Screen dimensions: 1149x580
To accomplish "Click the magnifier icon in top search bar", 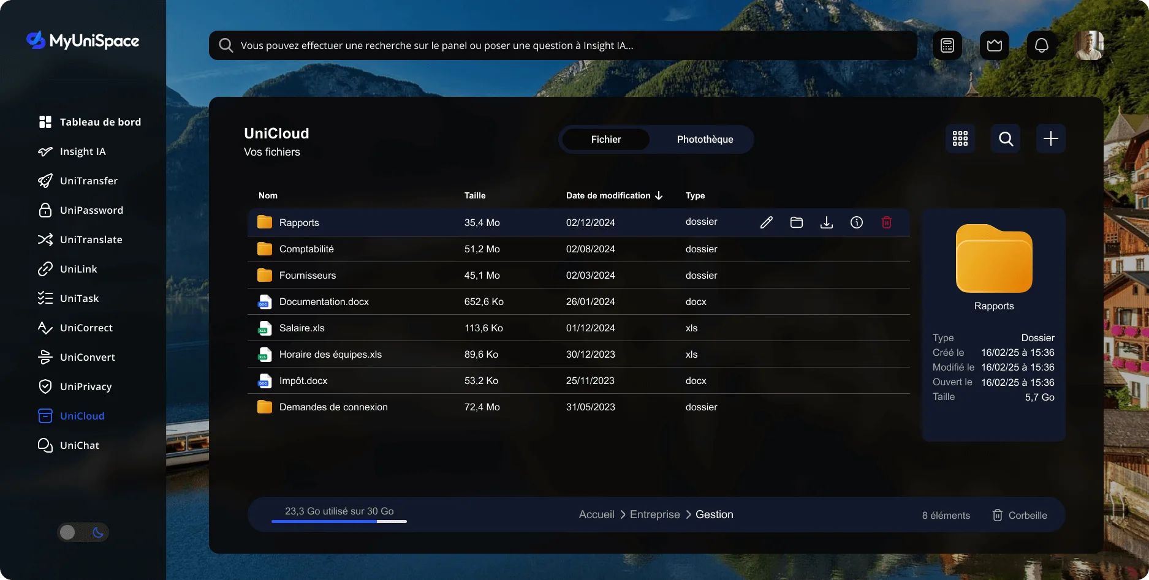I will pyautogui.click(x=226, y=45).
